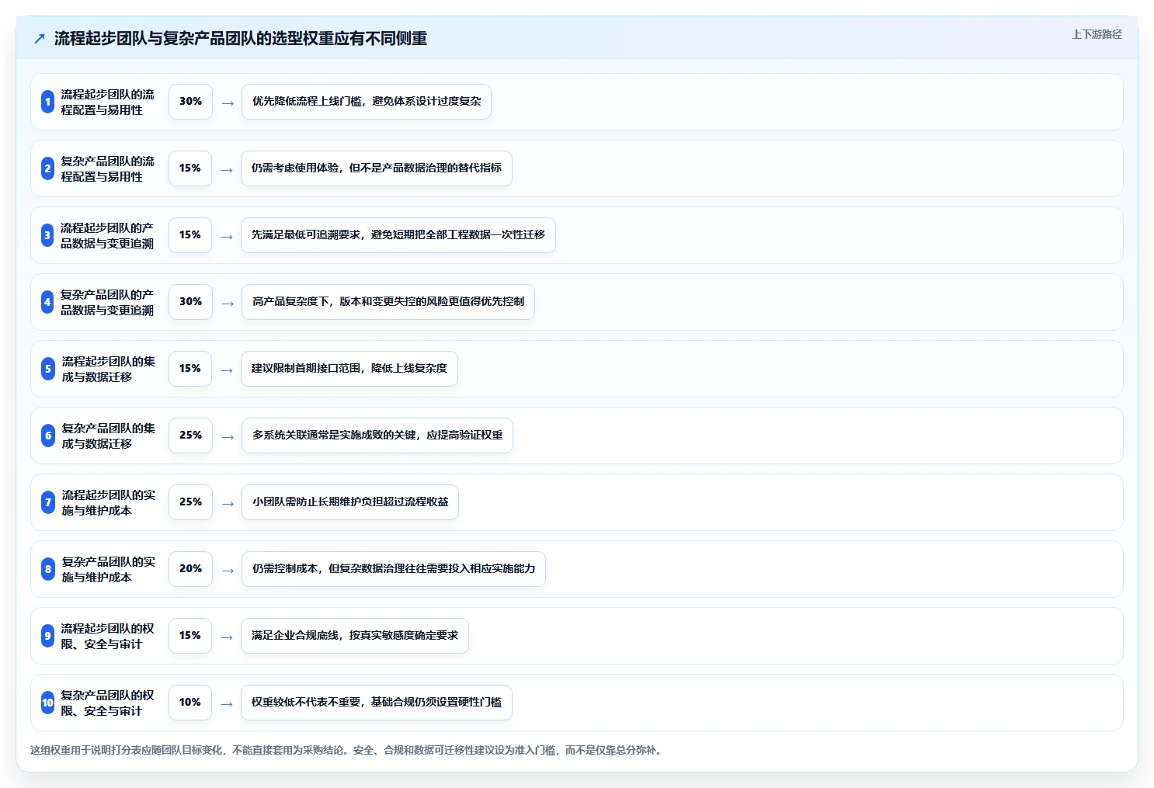Click number badge 8 for 复杂产品团队的实施与维护成本
The width and height of the screenshot is (1154, 788).
(x=47, y=569)
